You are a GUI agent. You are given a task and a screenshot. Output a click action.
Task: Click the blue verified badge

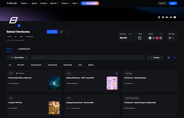coord(19,25)
